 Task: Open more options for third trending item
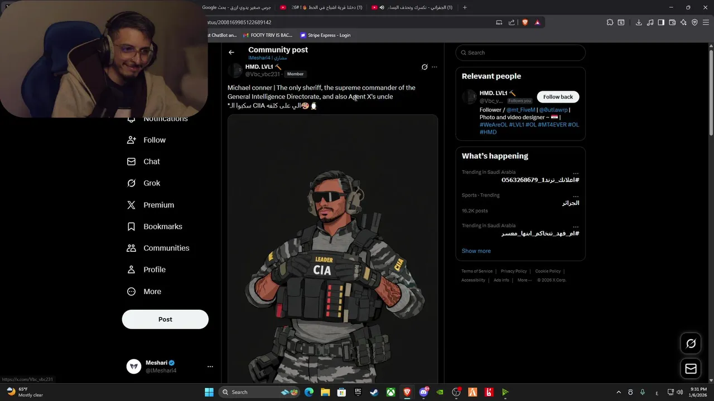click(576, 226)
